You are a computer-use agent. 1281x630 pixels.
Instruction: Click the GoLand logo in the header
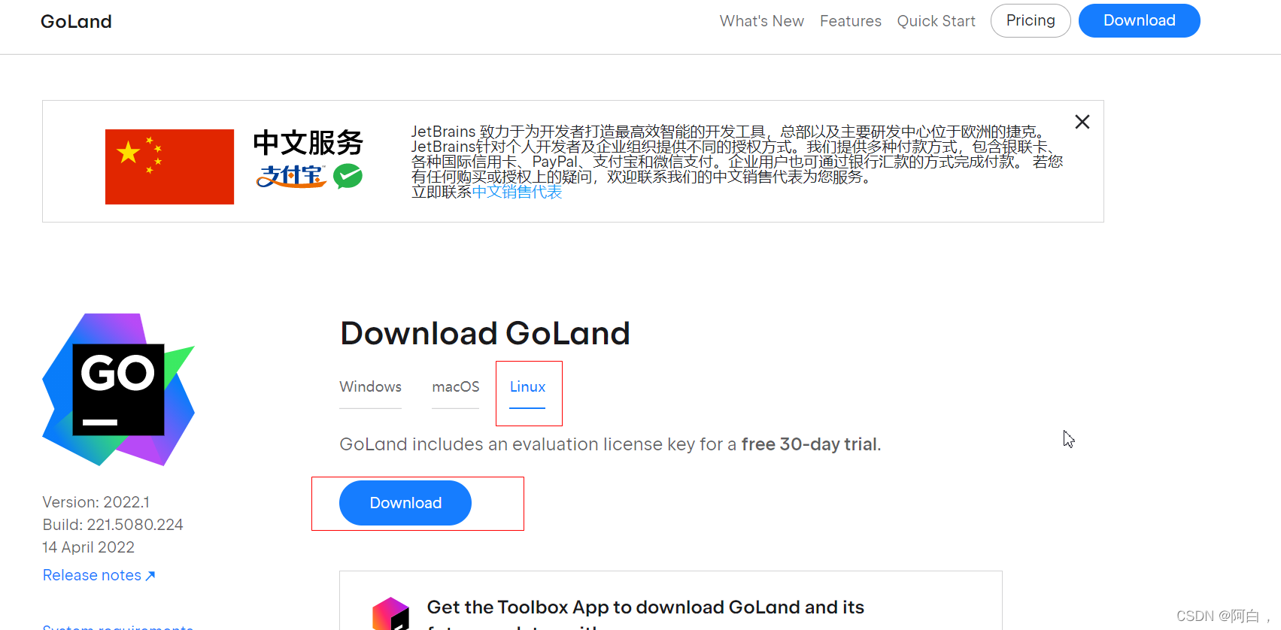click(x=76, y=22)
